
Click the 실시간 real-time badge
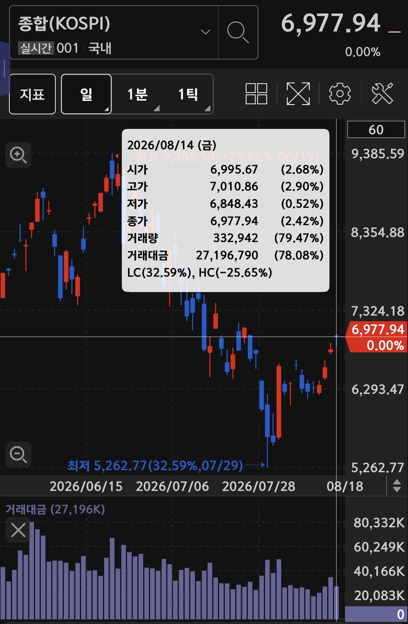coord(36,48)
